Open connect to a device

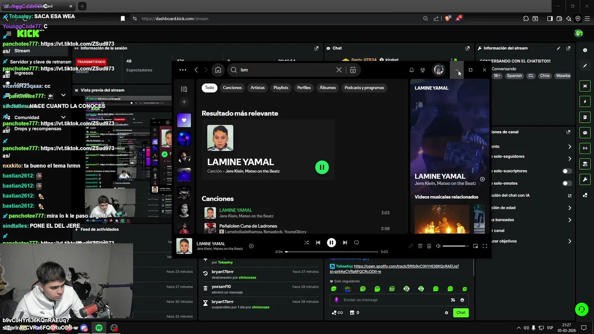click(429, 246)
